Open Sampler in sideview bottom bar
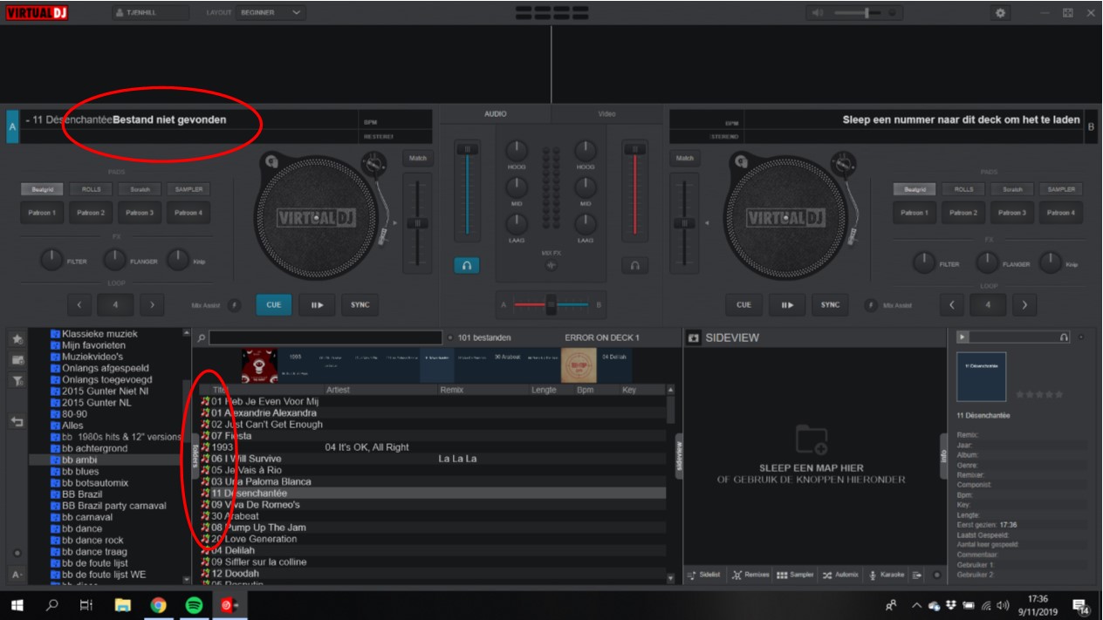The width and height of the screenshot is (1103, 620). point(795,576)
